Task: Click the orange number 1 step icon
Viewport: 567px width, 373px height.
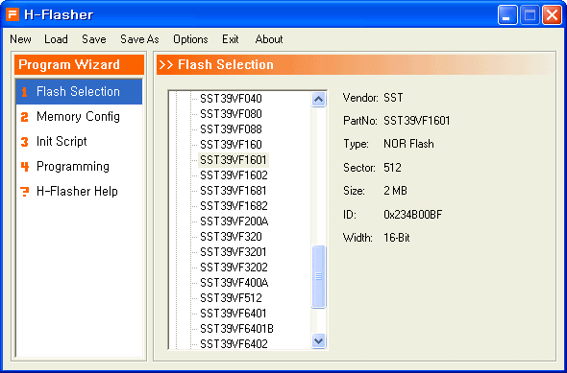Action: click(x=24, y=92)
